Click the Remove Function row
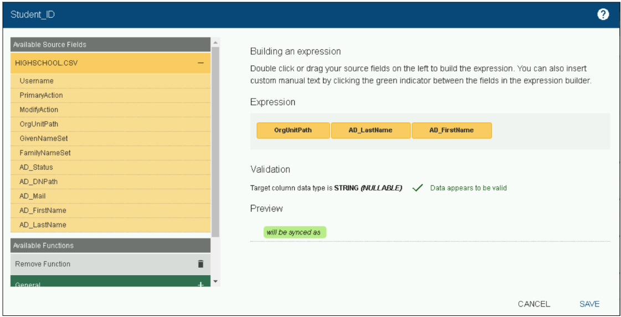This screenshot has width=621, height=317. pyautogui.click(x=110, y=264)
